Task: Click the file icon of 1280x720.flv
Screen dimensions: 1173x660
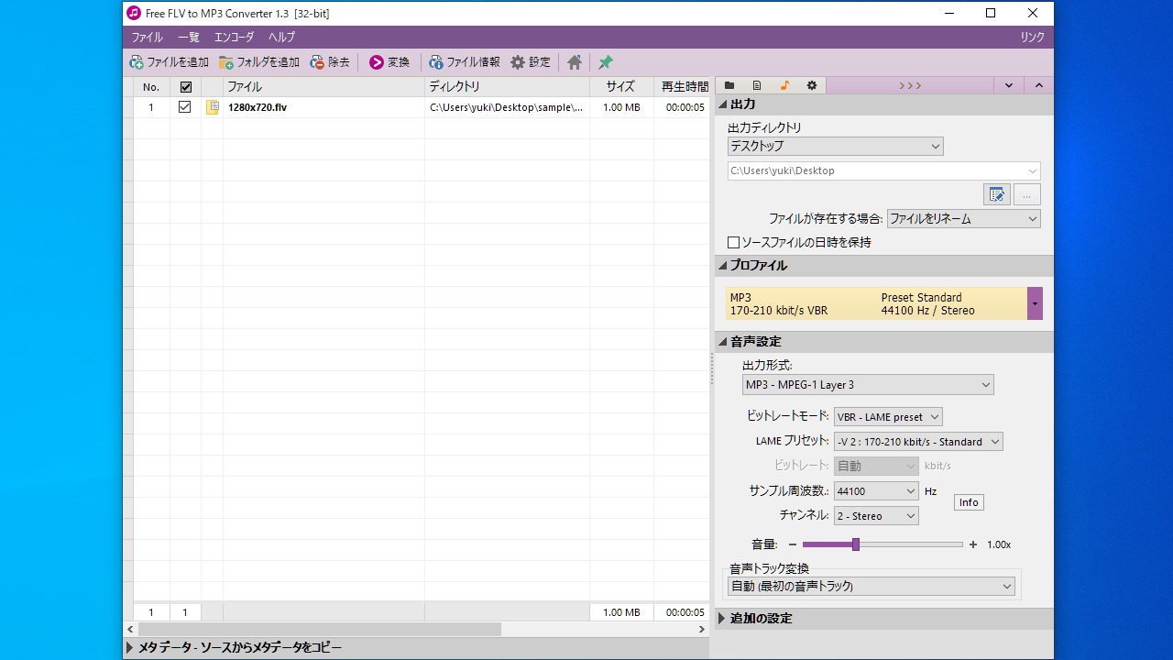Action: coord(213,107)
